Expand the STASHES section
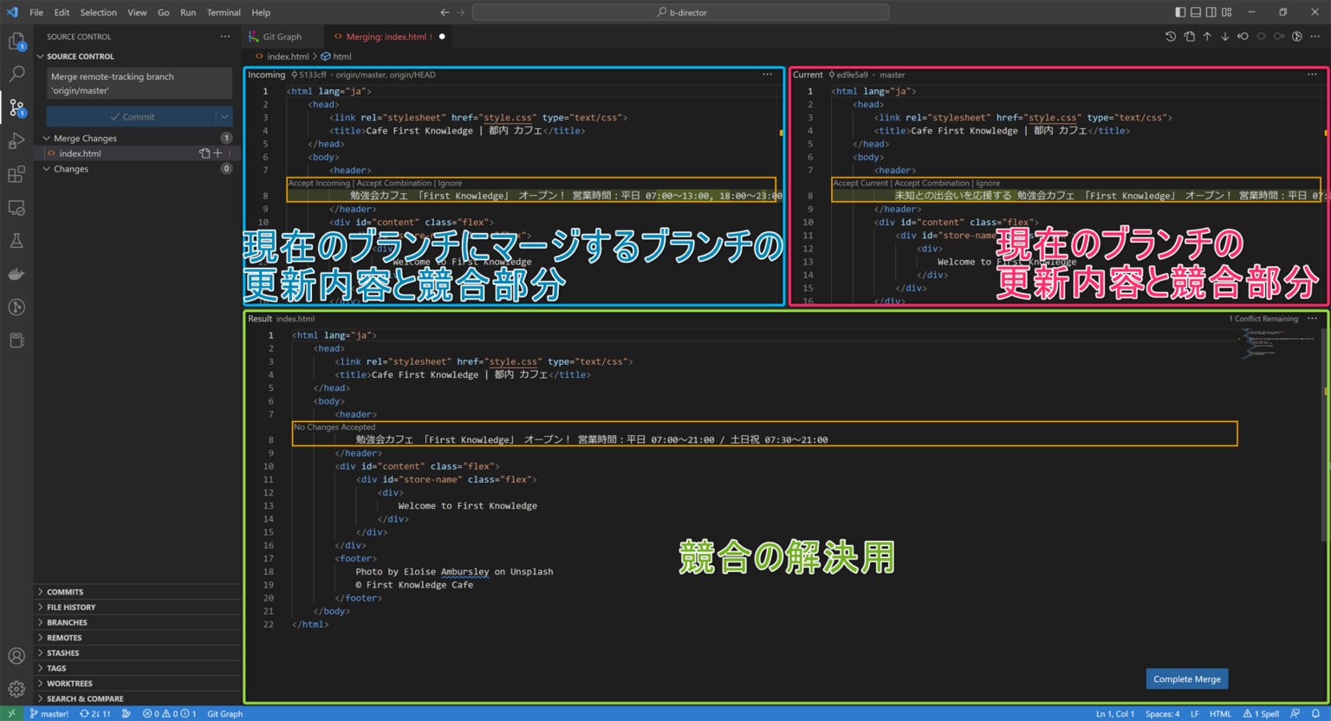This screenshot has width=1331, height=721. point(62,653)
